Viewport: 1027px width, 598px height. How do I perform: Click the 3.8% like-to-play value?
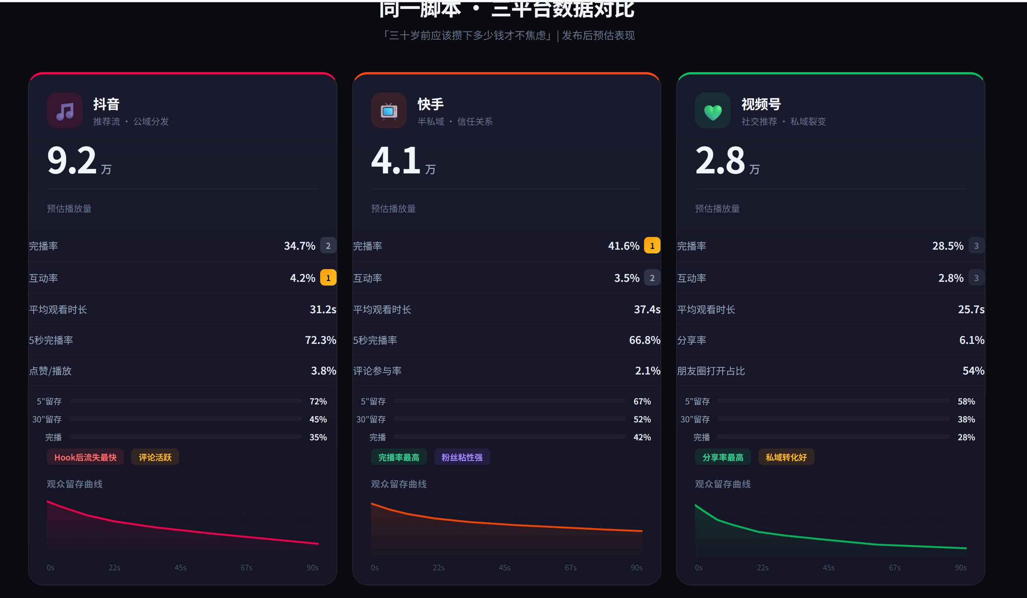pos(324,370)
